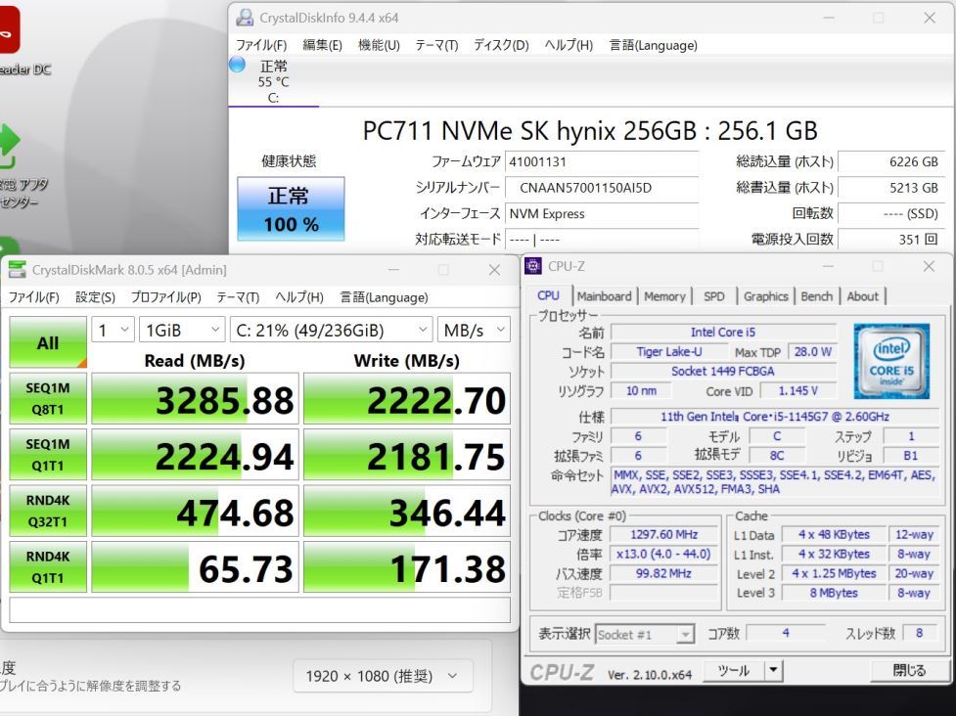Expand the MB/s unit dropdown
This screenshot has height=716, width=956.
[474, 331]
